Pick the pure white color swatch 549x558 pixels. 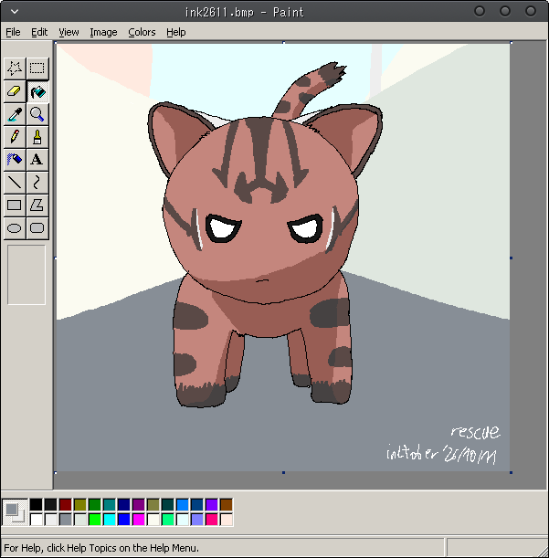[37, 520]
